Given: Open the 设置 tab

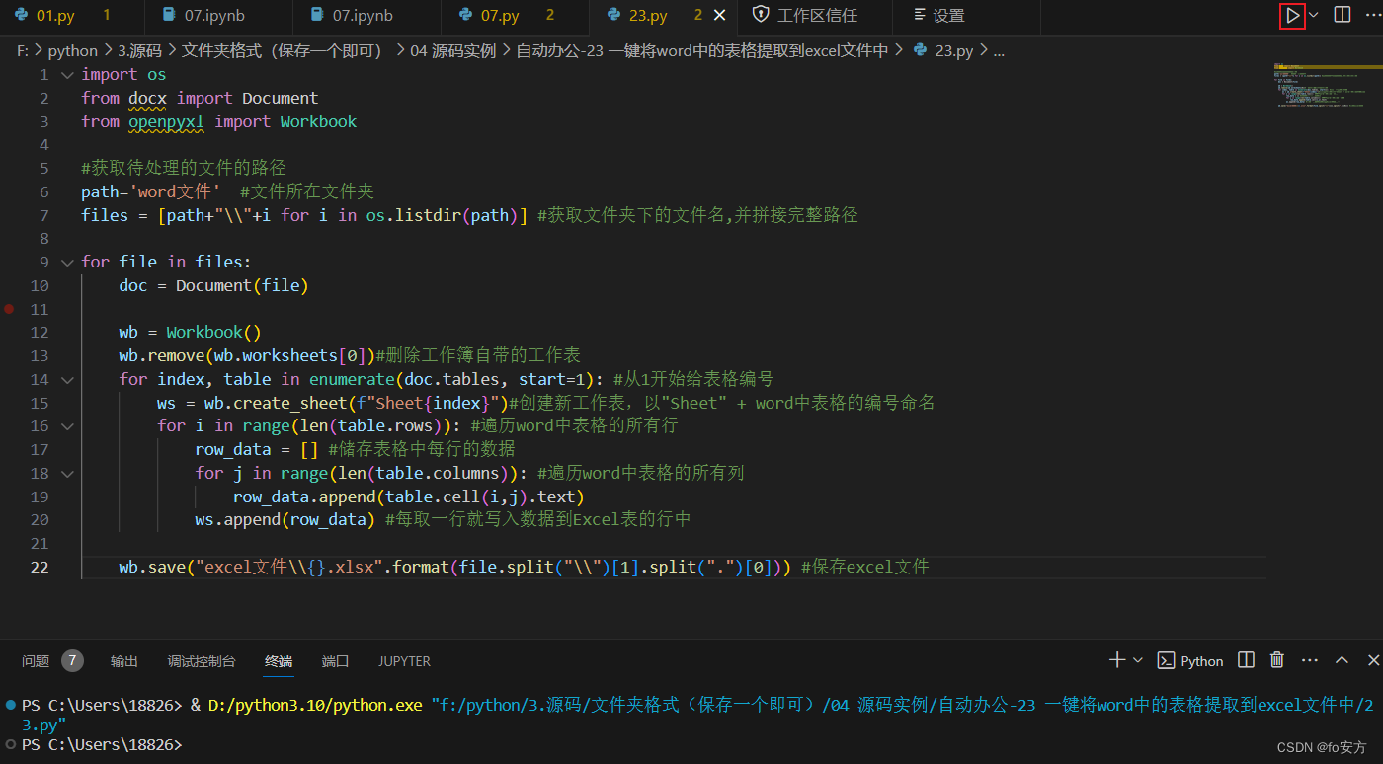Looking at the screenshot, I should (948, 16).
